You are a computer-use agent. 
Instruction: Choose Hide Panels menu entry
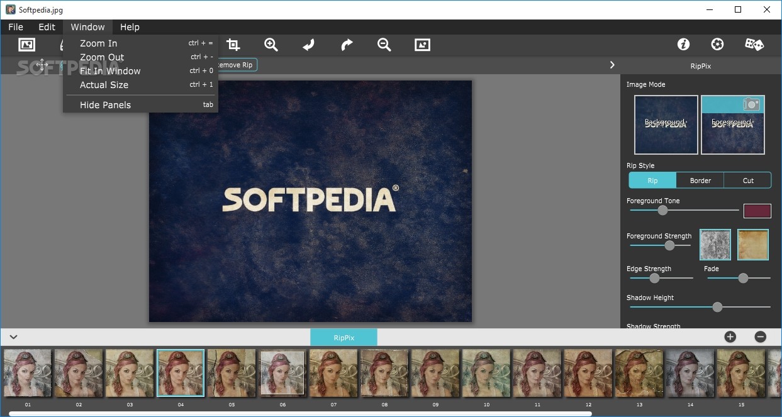coord(140,105)
